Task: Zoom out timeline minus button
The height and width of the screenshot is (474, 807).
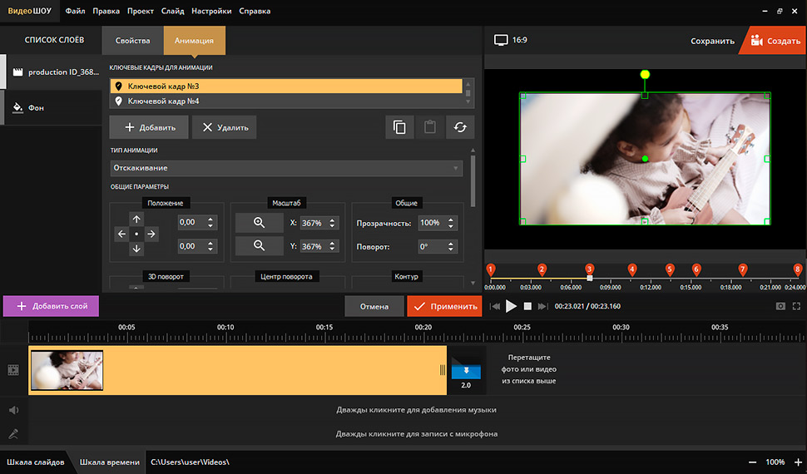Action: (x=752, y=462)
